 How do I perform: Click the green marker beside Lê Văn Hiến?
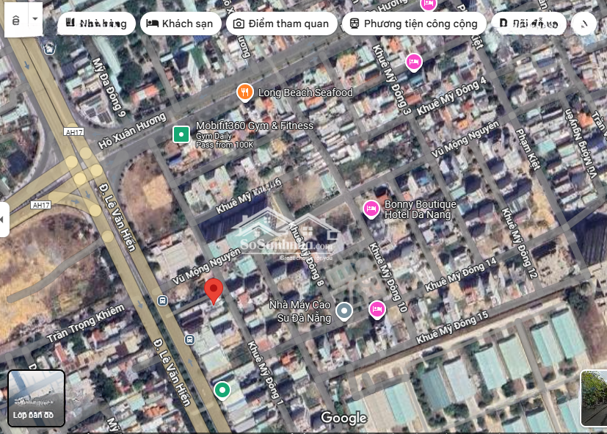pos(222,390)
